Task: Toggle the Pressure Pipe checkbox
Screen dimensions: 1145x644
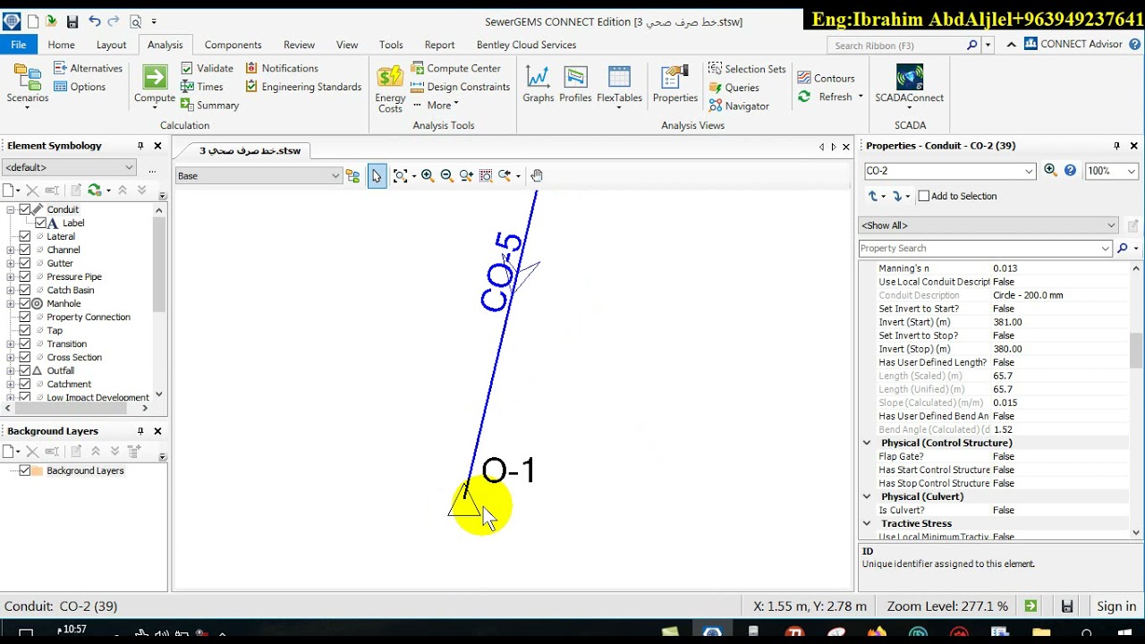Action: 25,276
